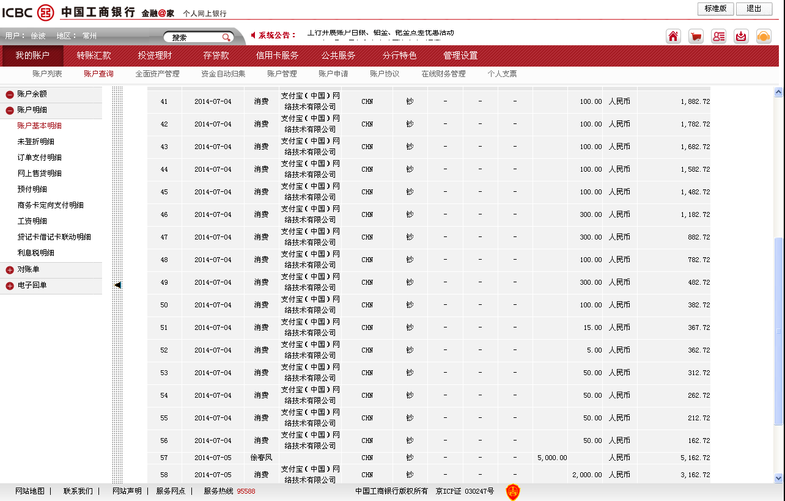Click the red shield badge in the footer
The image size is (785, 501).
[513, 492]
